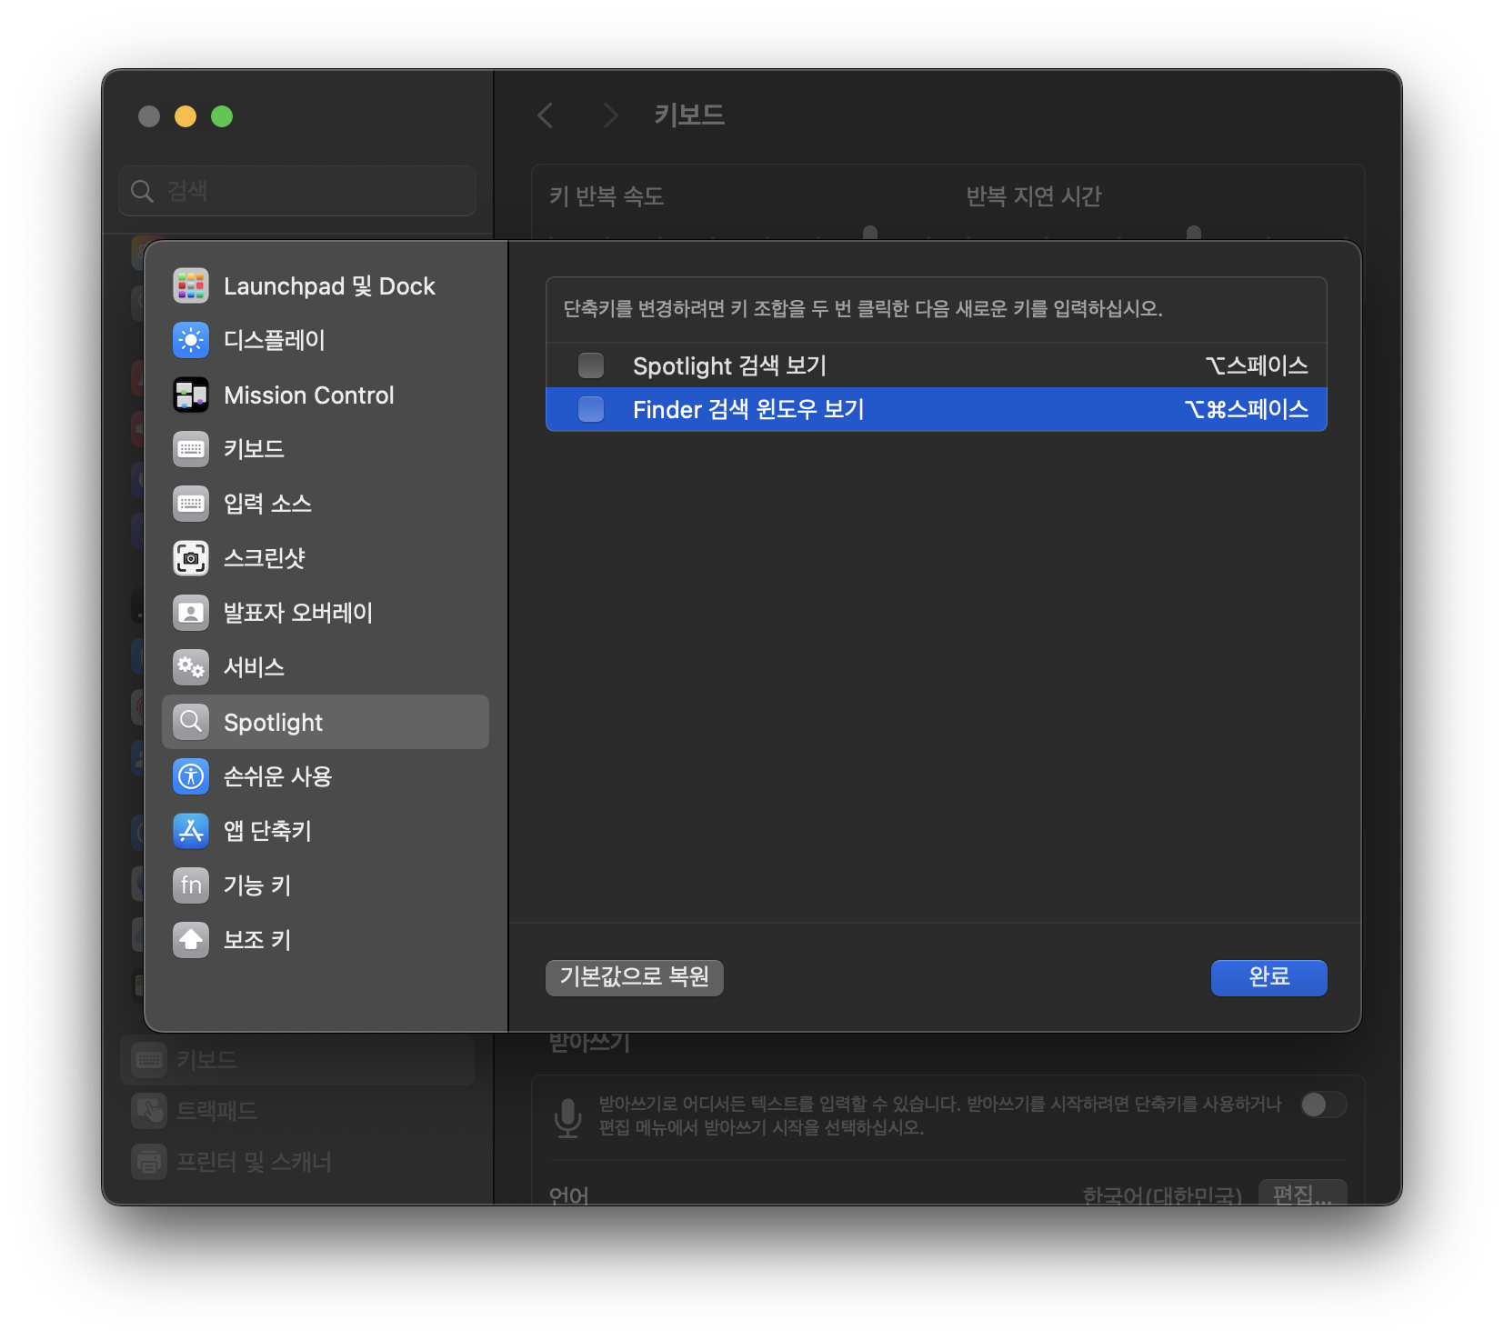Click the 편집... button next to 언어

coord(1302,1195)
